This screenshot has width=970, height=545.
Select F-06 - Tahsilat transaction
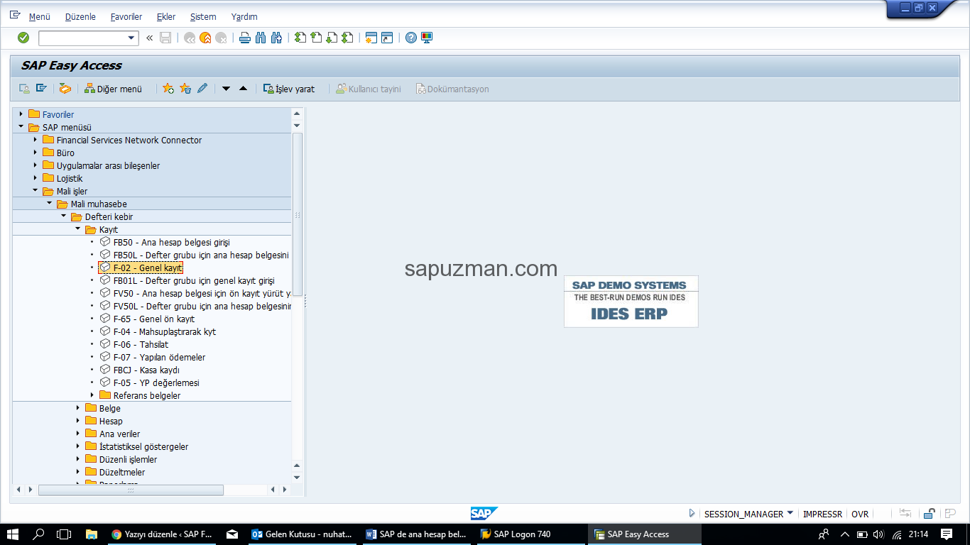[x=141, y=344]
